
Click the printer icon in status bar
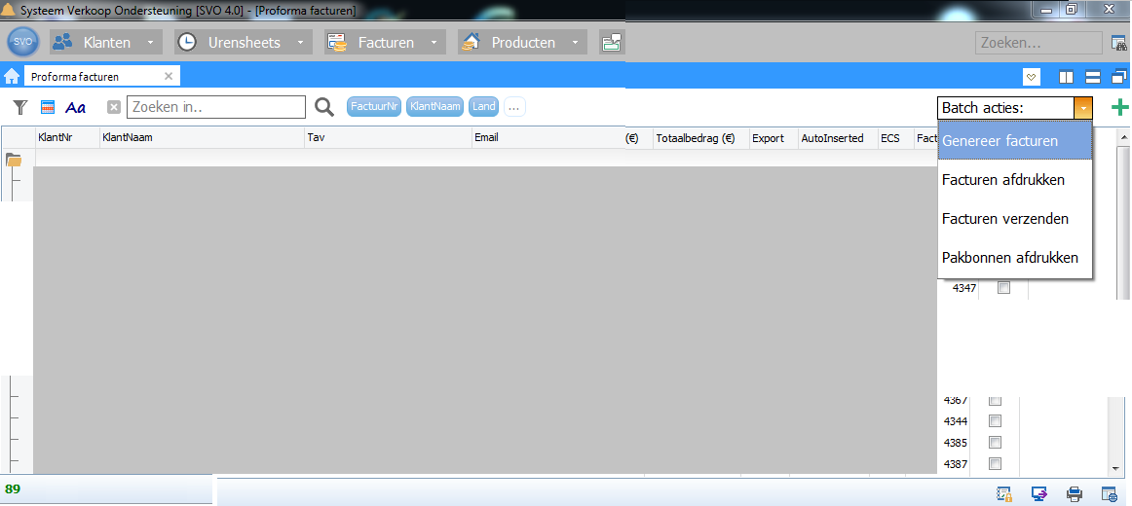tap(1075, 493)
